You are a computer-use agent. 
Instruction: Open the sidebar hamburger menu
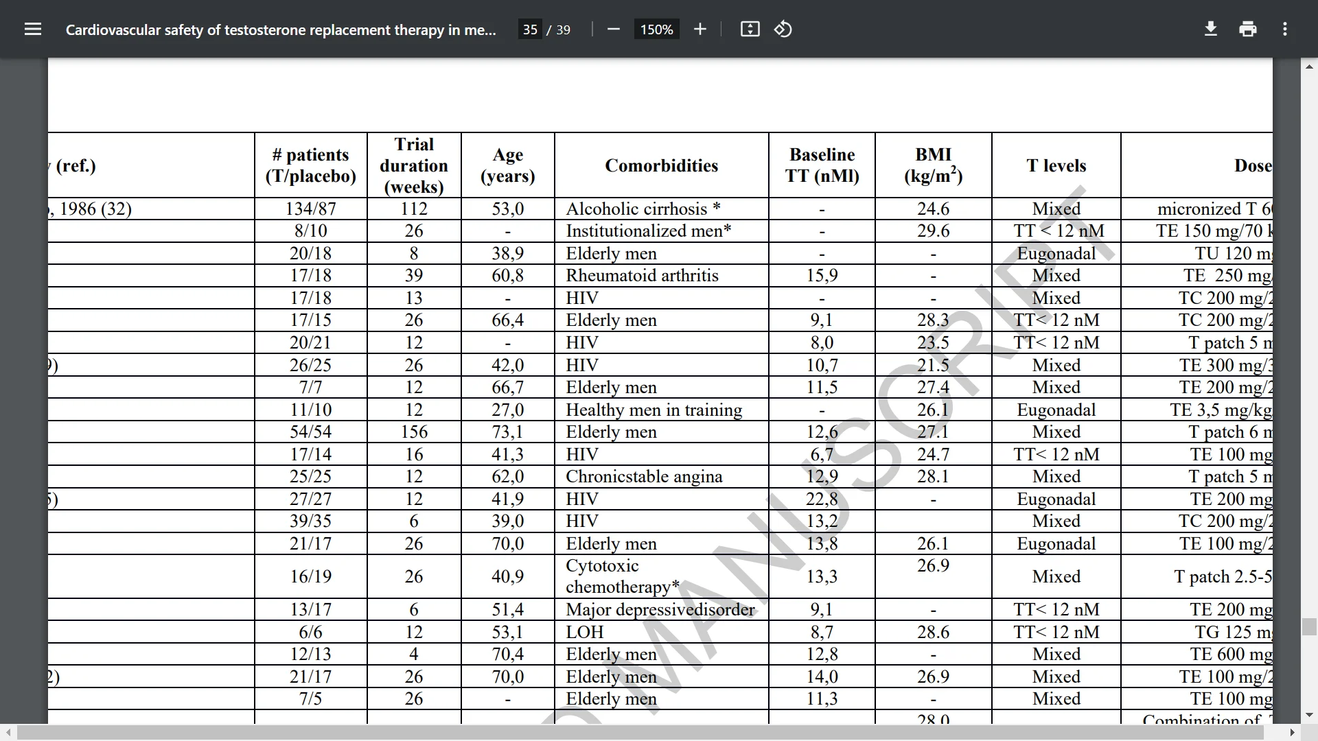(33, 30)
